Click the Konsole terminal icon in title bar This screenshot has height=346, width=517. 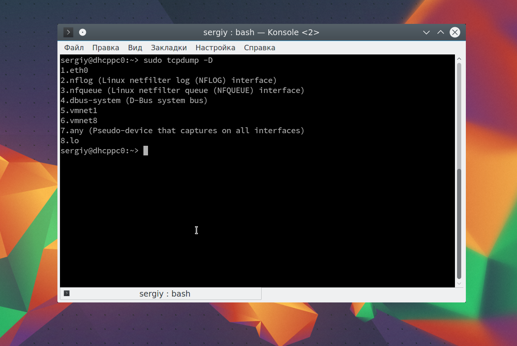(68, 32)
